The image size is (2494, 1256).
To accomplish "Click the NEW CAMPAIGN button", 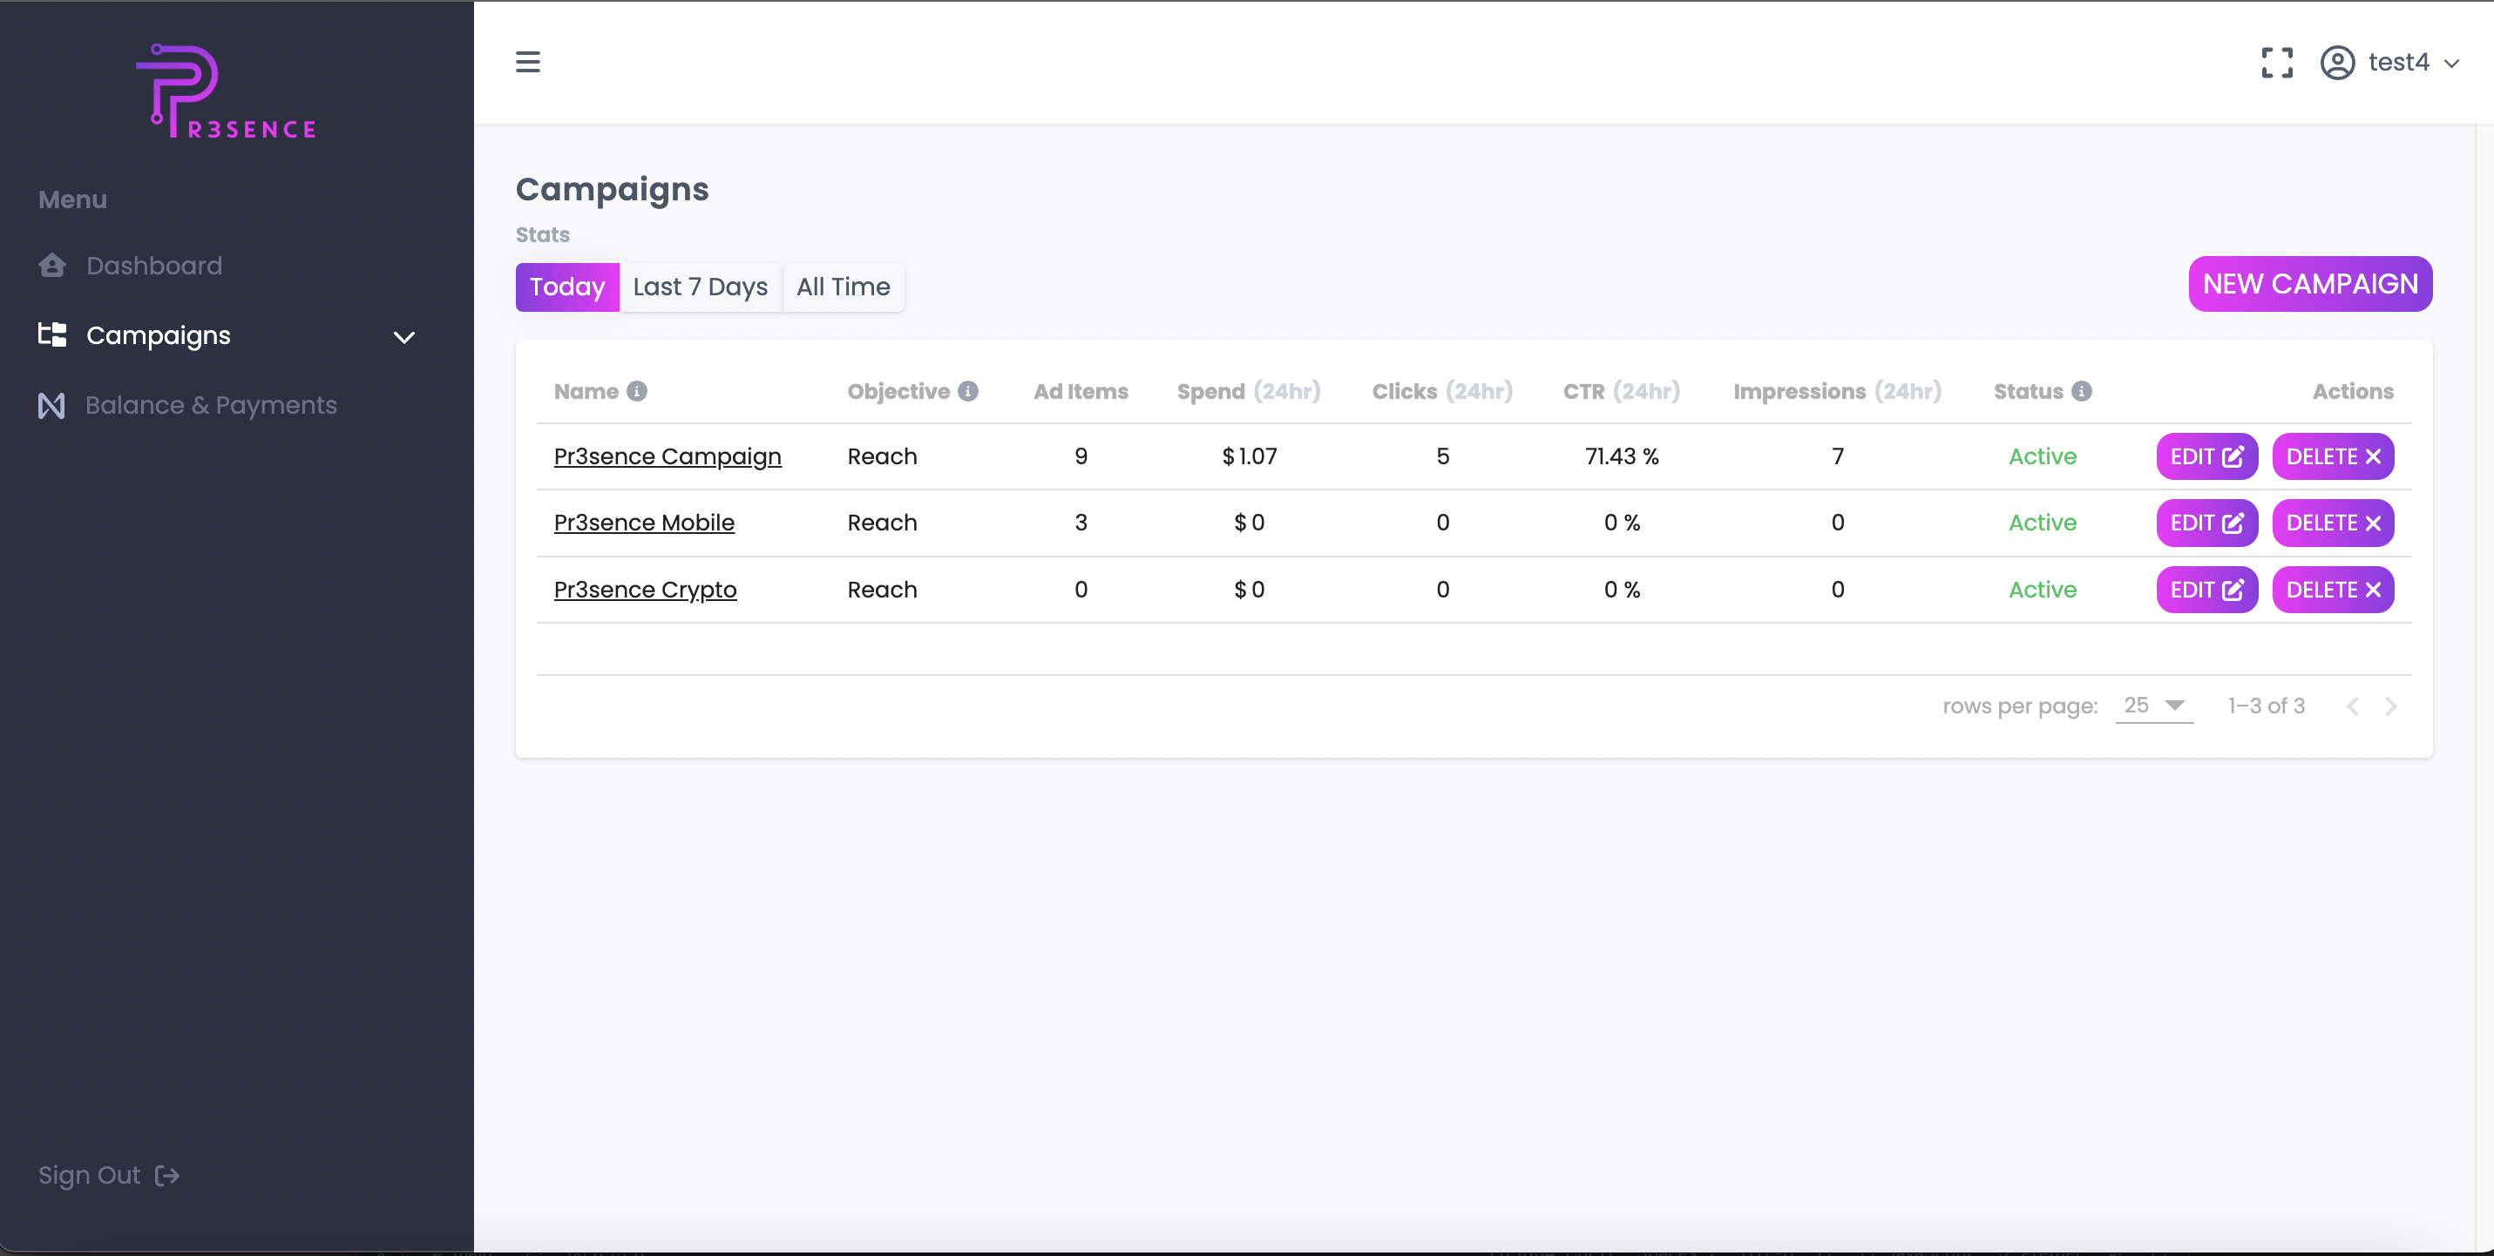I will [x=2309, y=285].
